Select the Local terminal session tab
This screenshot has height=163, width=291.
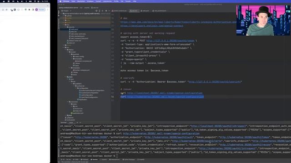[x=71, y=123]
